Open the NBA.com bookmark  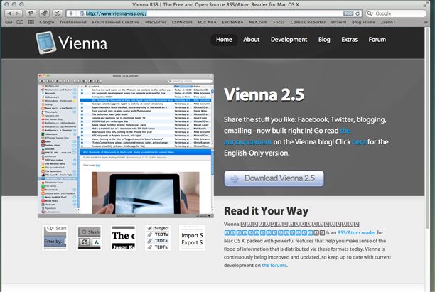point(258,22)
